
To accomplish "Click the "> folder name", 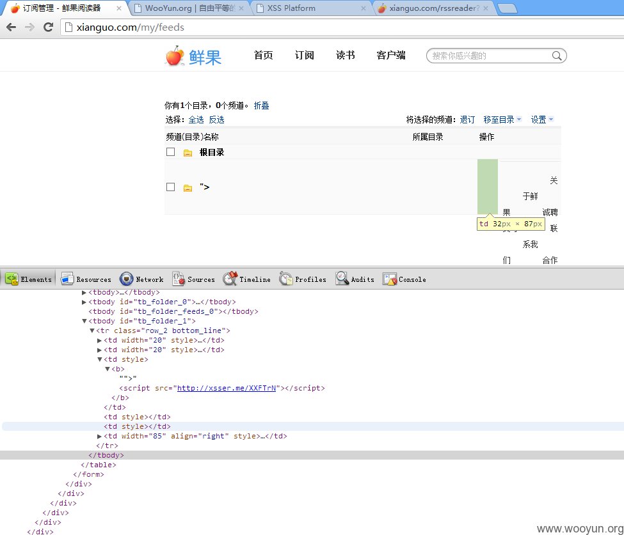I will [x=205, y=187].
